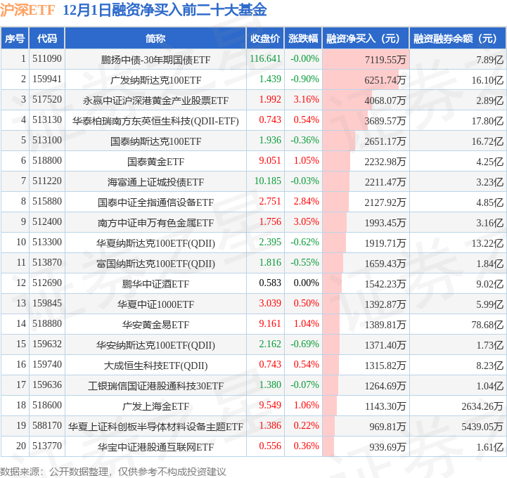Click the 沪深ETF title label
The width and height of the screenshot is (507, 478).
[x=27, y=10]
